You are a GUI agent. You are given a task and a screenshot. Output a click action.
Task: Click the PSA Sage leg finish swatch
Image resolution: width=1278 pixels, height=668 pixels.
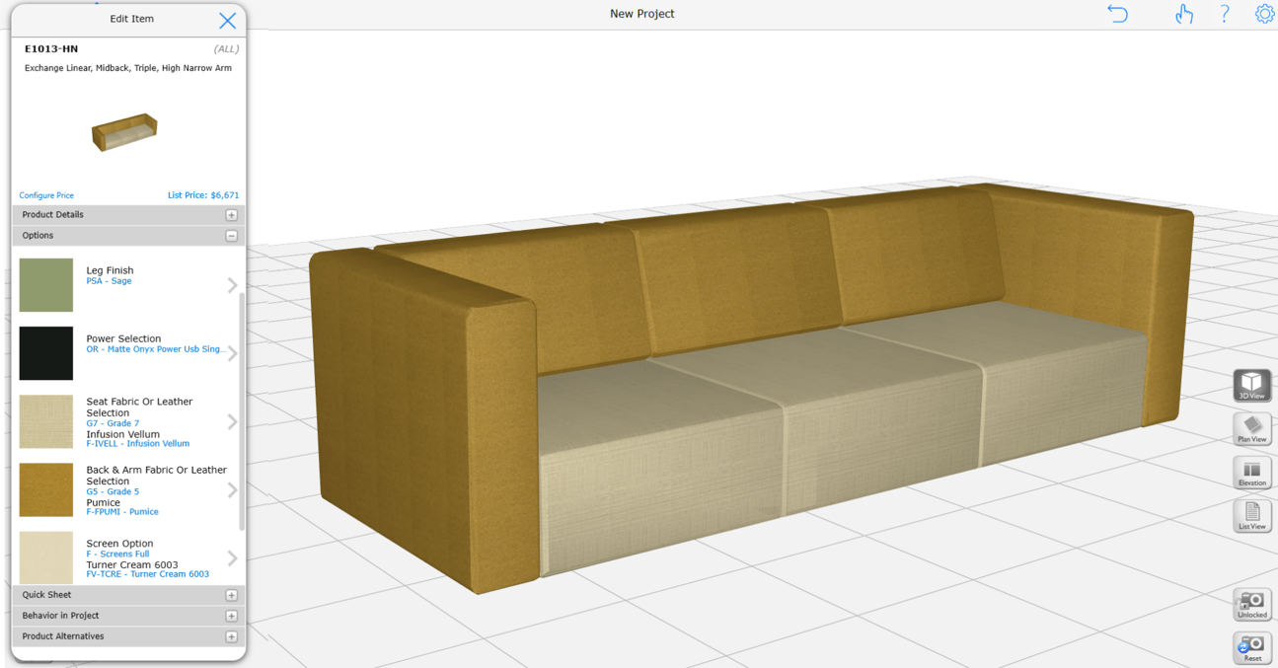pyautogui.click(x=45, y=284)
